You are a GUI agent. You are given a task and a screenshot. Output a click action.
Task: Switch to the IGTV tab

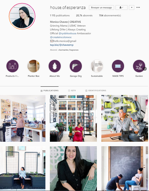72,91
